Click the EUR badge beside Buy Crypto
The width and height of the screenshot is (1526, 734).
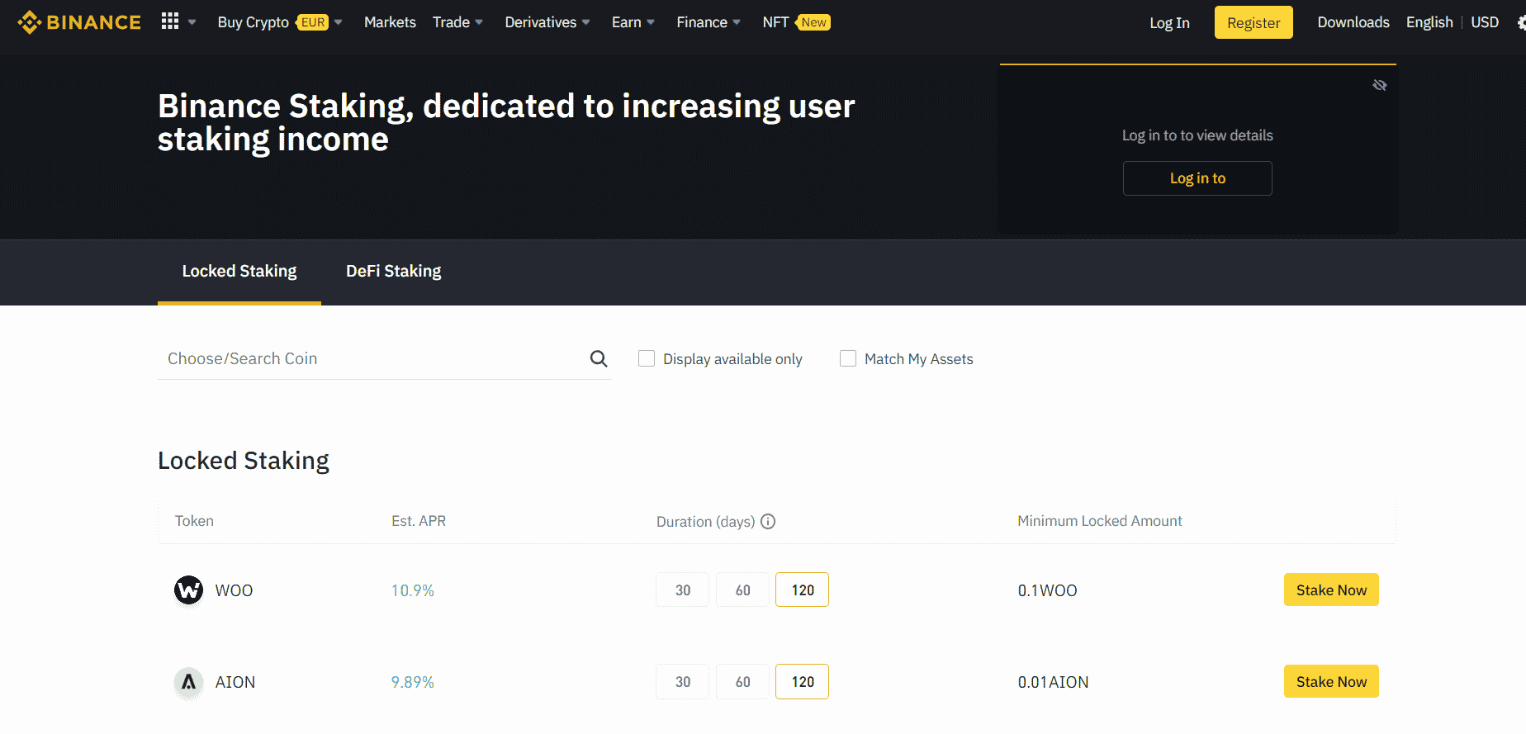tap(312, 22)
